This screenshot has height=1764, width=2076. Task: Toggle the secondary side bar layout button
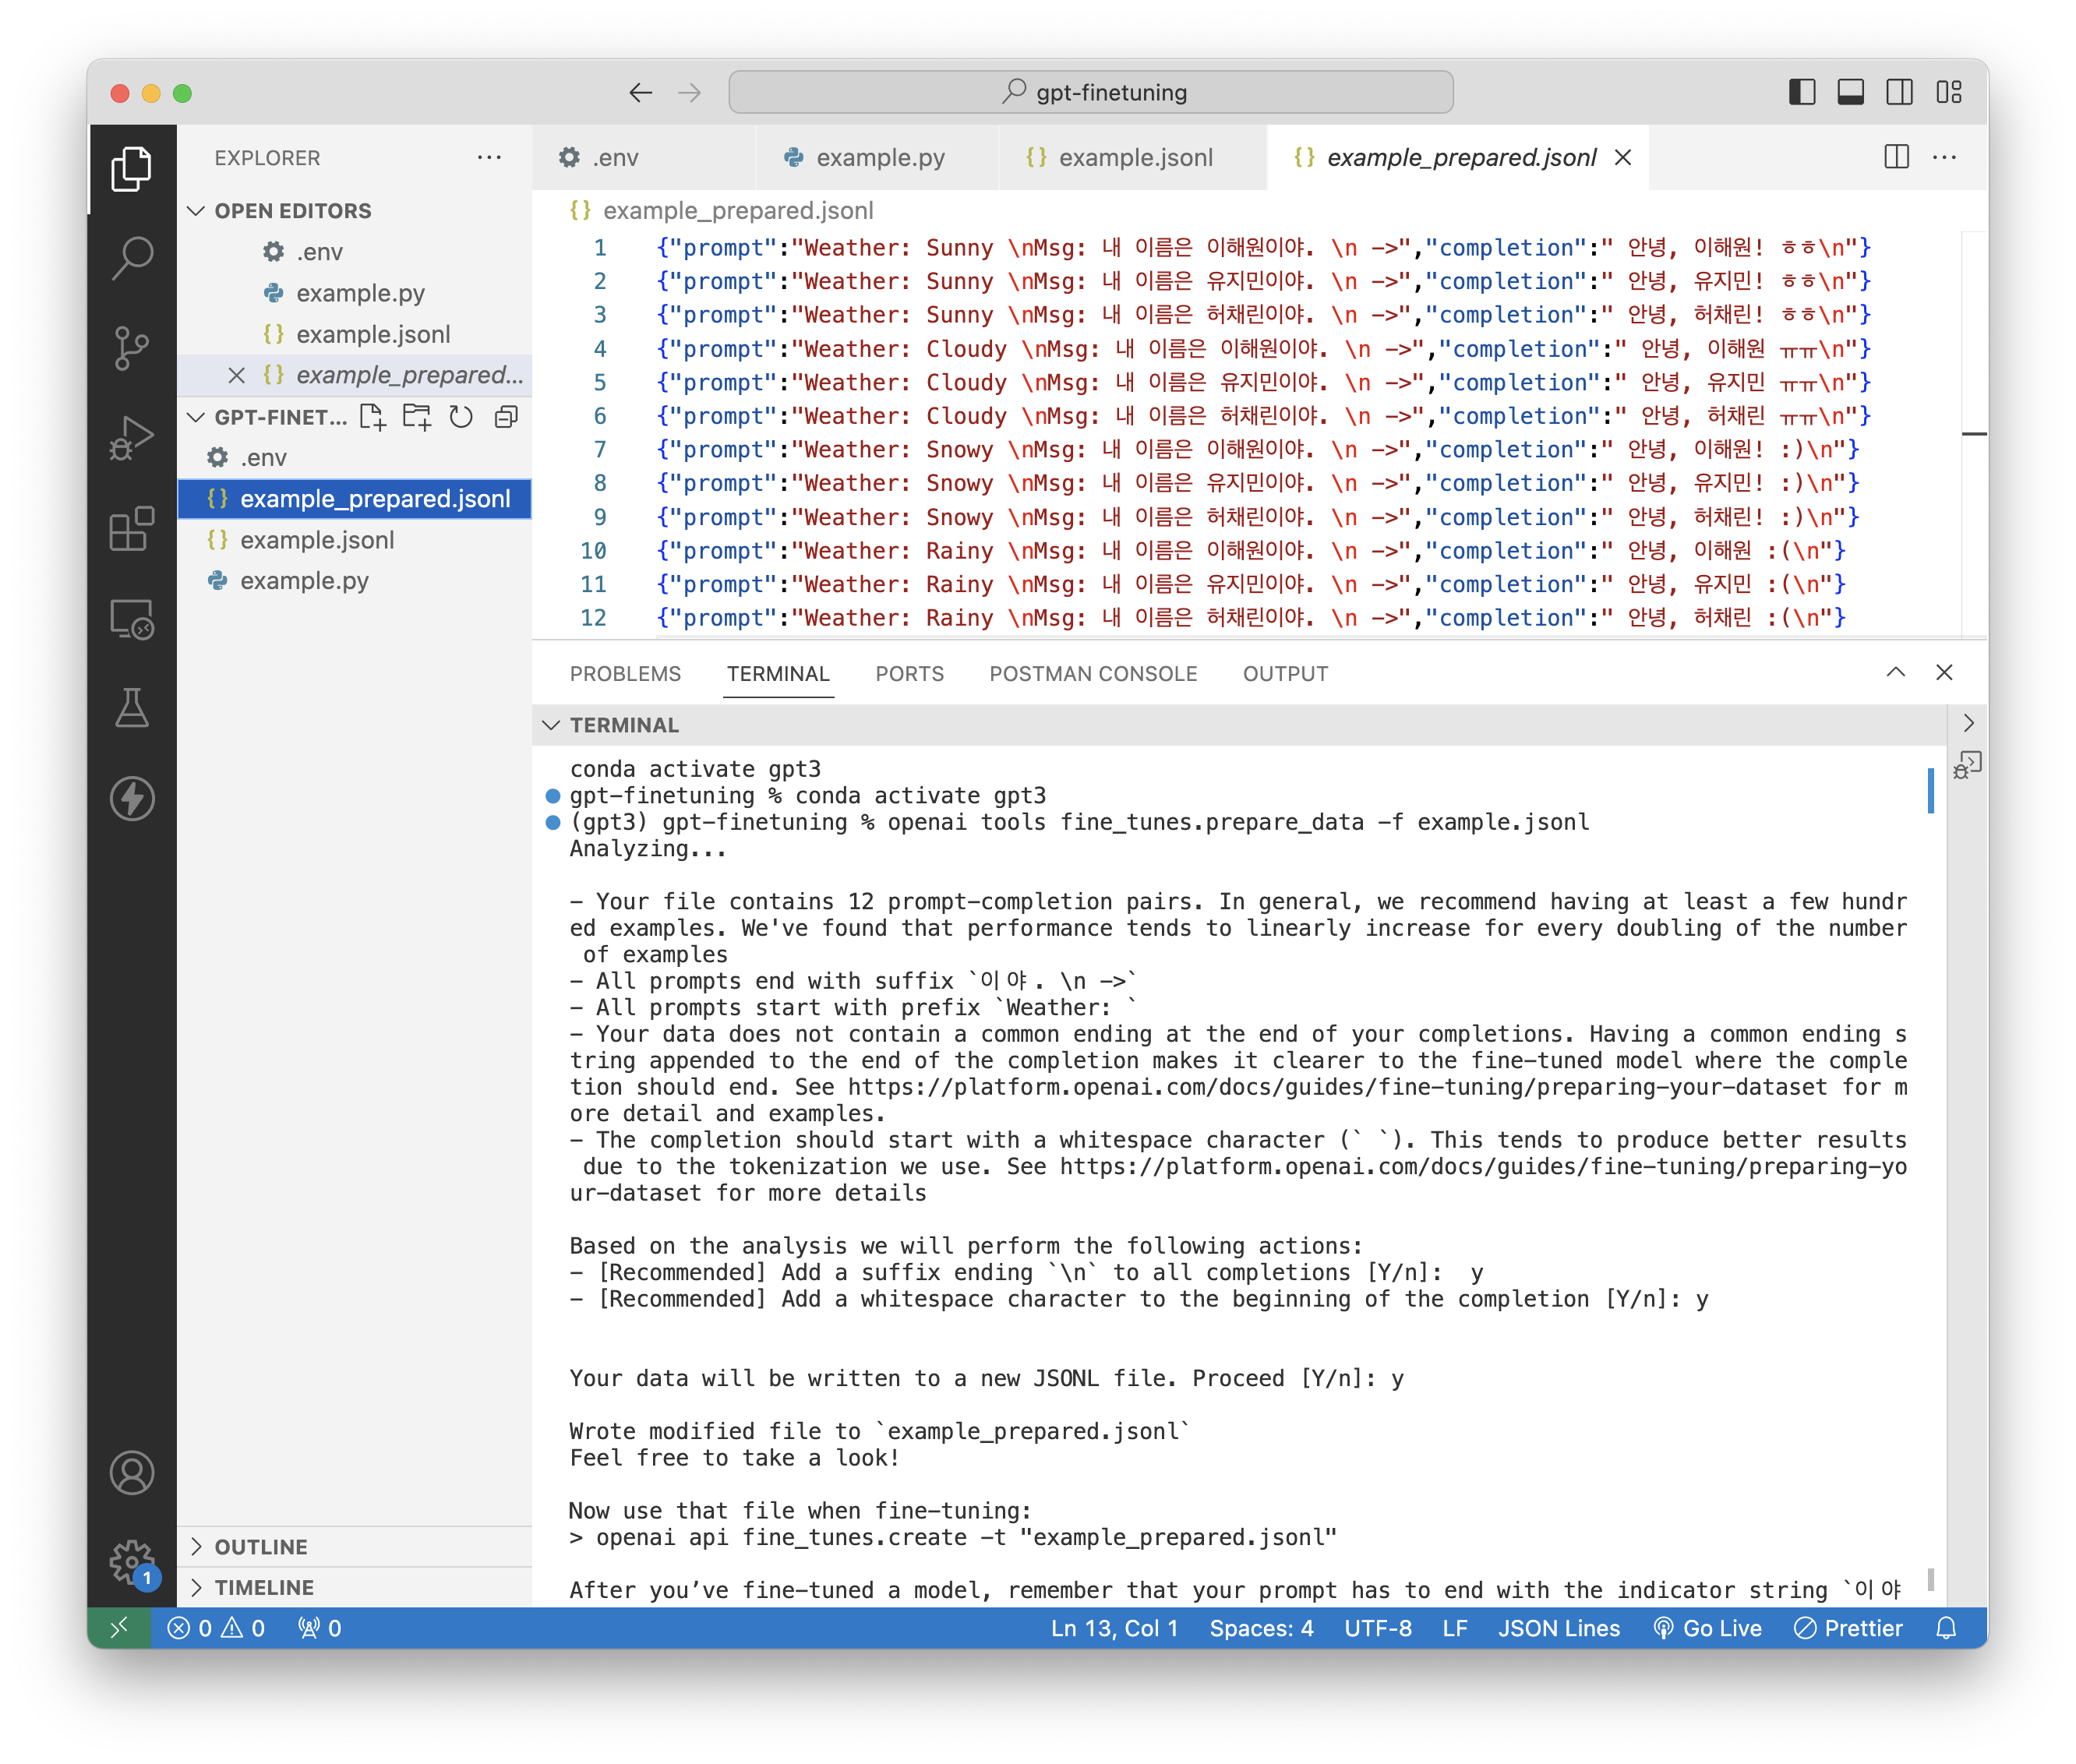click(1899, 93)
